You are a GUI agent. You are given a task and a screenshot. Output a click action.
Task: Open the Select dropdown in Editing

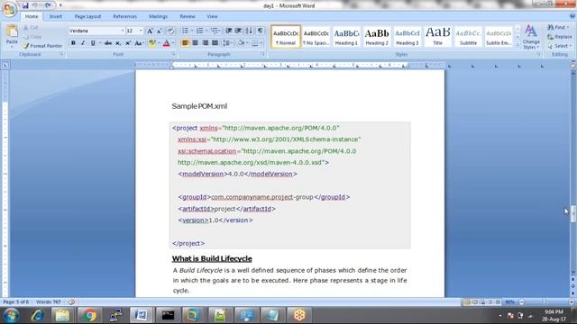tap(559, 46)
